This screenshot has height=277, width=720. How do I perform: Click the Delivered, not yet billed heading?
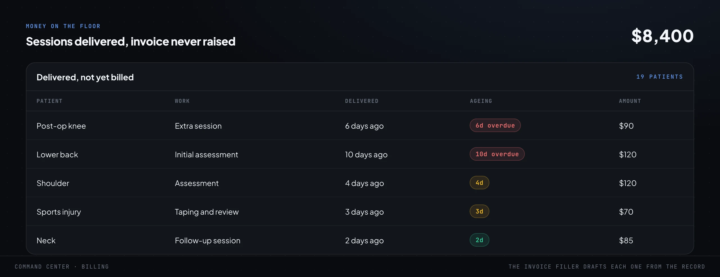pyautogui.click(x=85, y=77)
